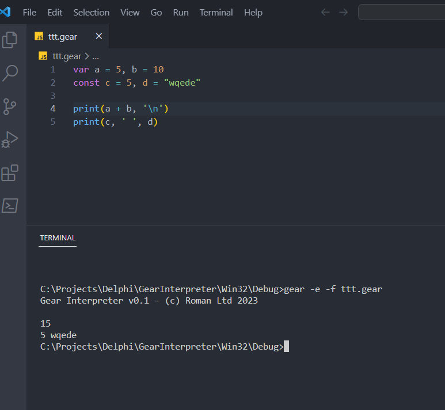Select the ttt.gear editor tab
Screen dimensions: 445x410
pyautogui.click(x=62, y=36)
